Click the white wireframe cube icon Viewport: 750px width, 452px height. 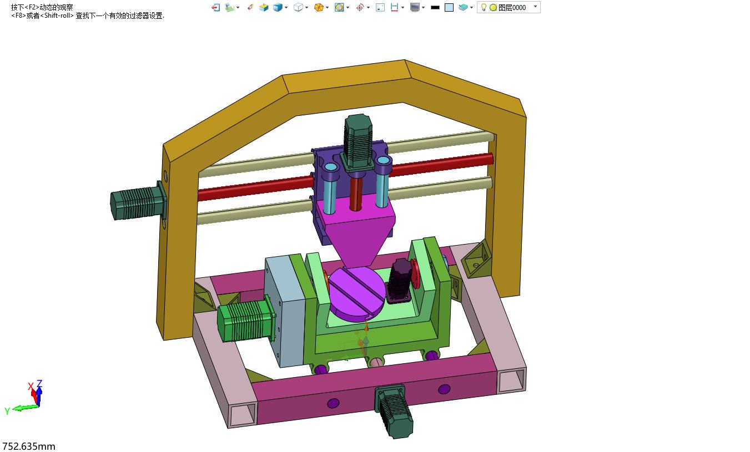299,7
